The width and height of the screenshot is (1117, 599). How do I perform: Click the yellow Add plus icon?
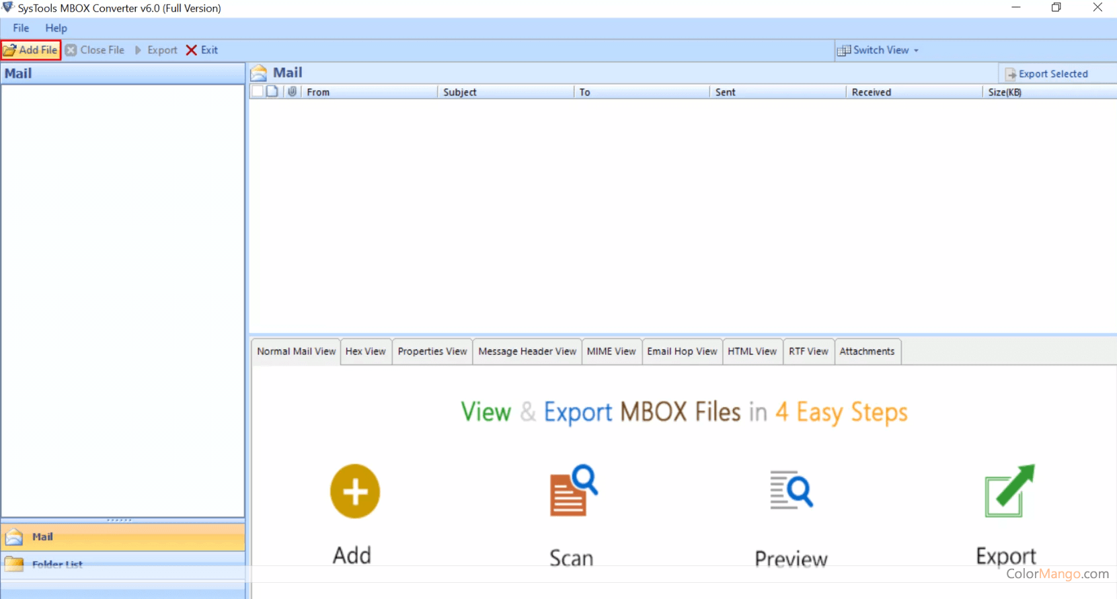[355, 491]
